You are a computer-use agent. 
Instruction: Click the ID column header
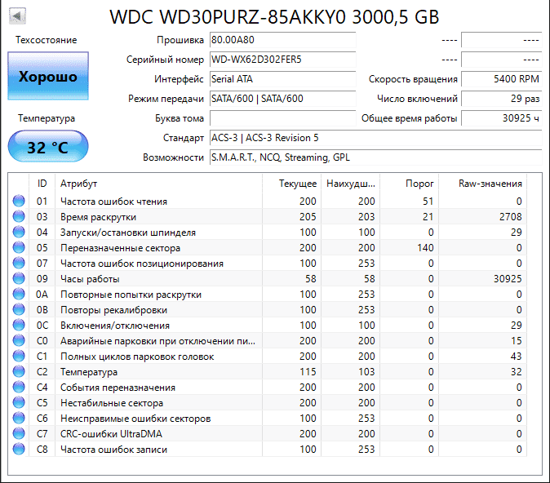(42, 184)
